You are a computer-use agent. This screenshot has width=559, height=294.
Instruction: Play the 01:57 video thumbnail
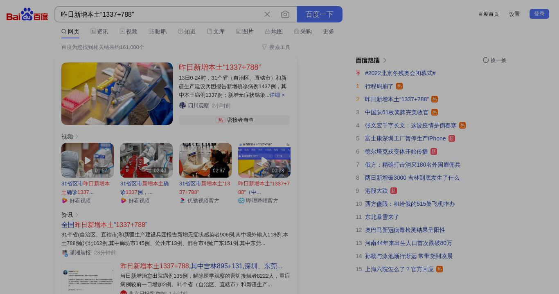(x=88, y=160)
